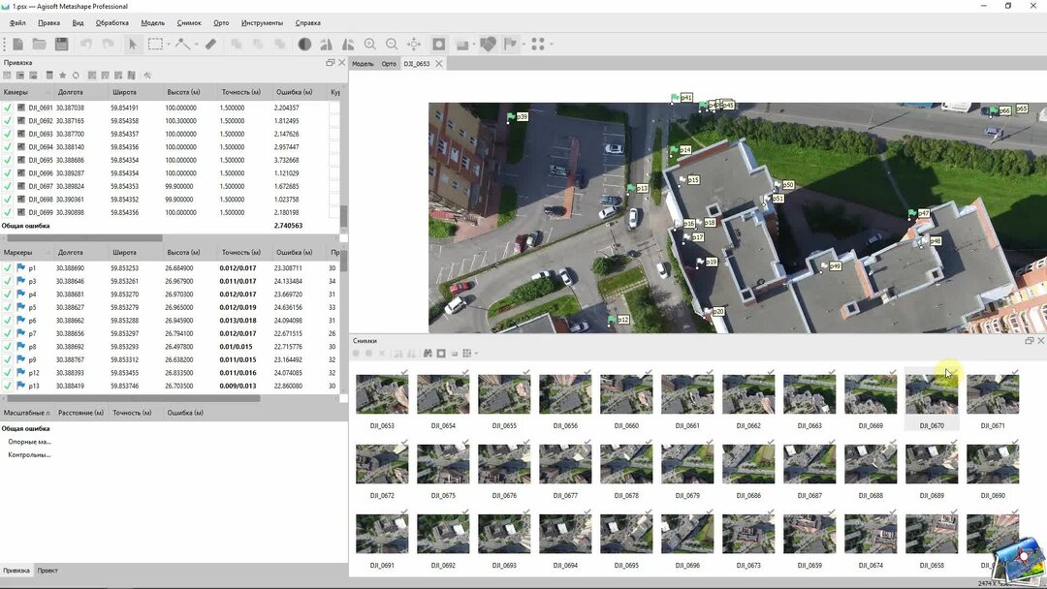1047x589 pixels.
Task: Open the rectangle selection tool dropdown arrow
Action: [169, 44]
